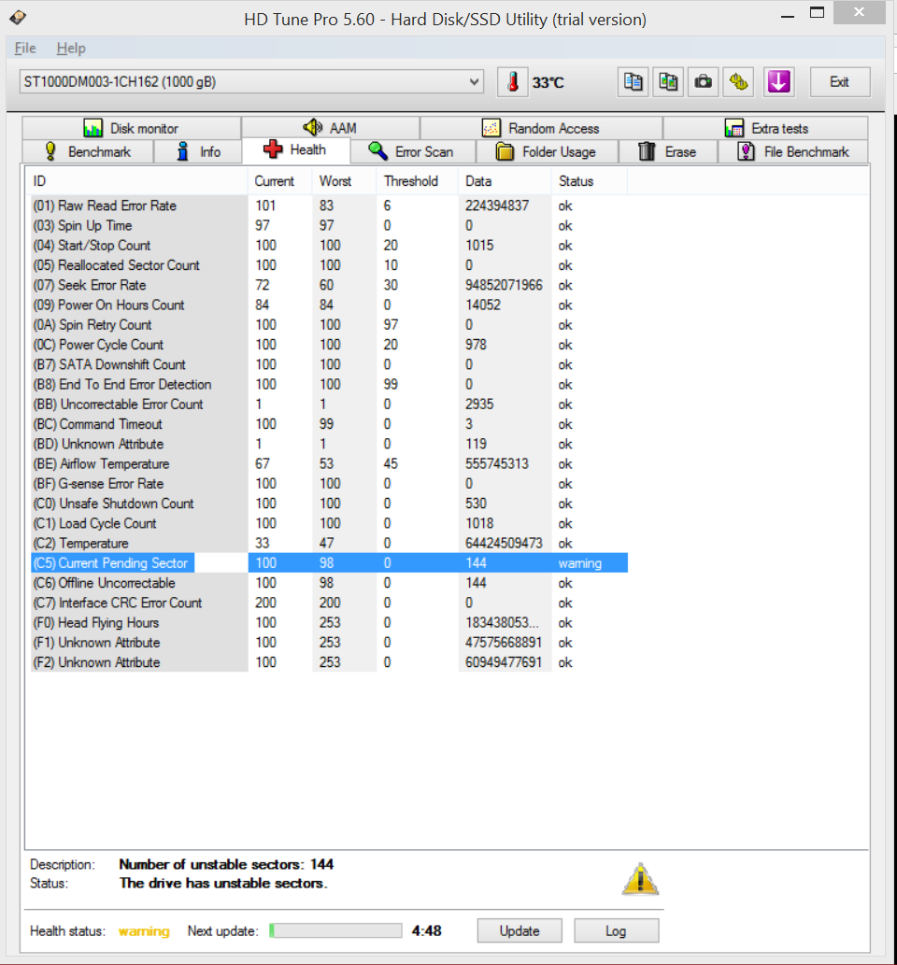Click the Data column header
The image size is (897, 965).
point(505,181)
